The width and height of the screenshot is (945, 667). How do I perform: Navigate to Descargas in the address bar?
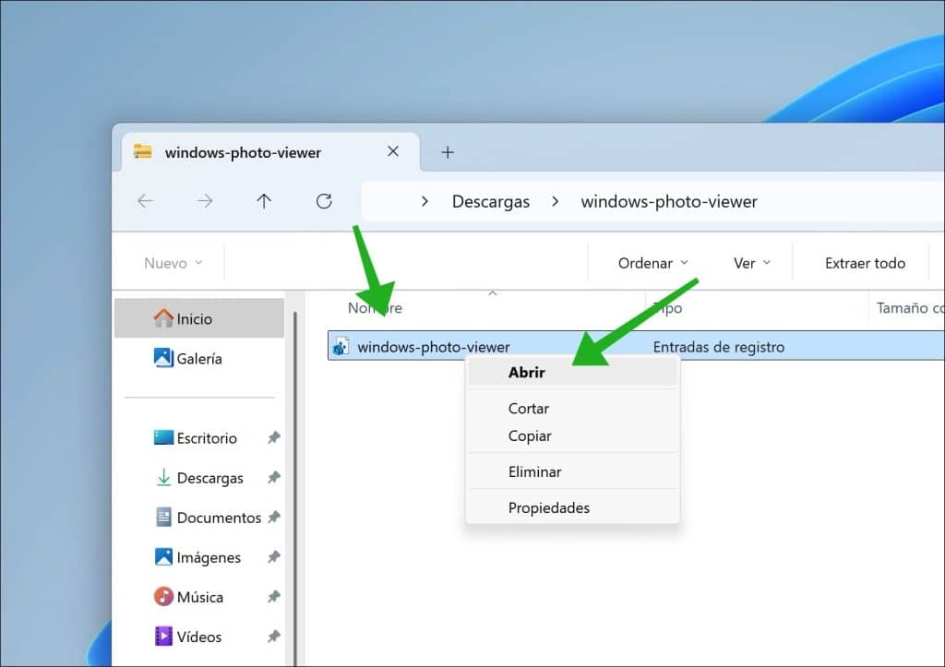(491, 201)
